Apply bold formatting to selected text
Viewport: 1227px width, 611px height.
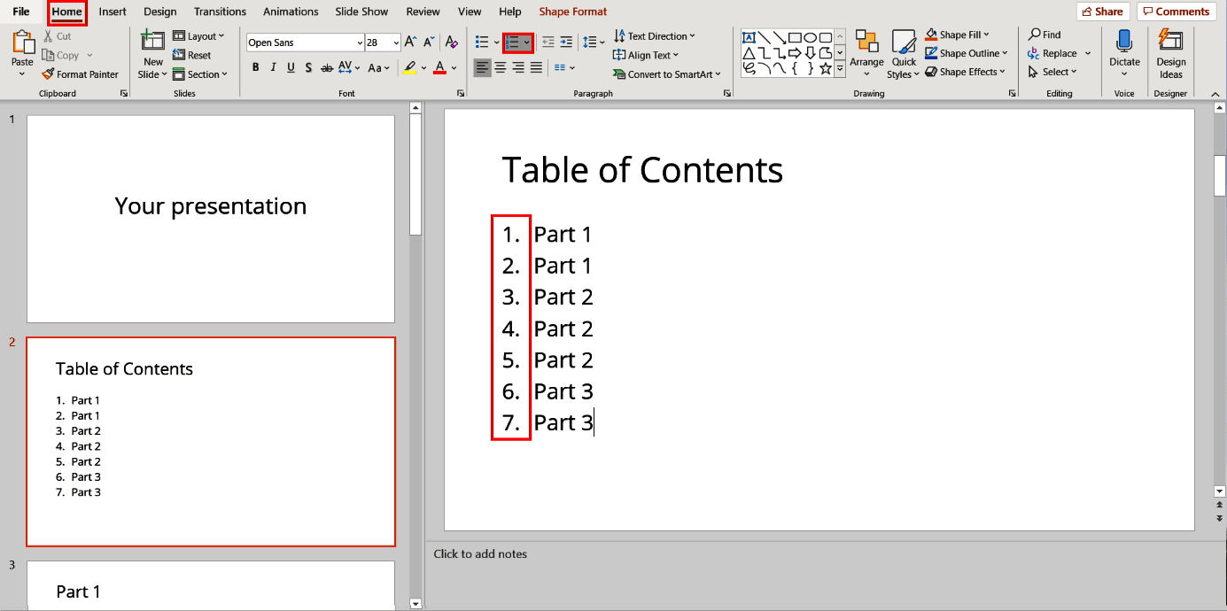[x=255, y=66]
